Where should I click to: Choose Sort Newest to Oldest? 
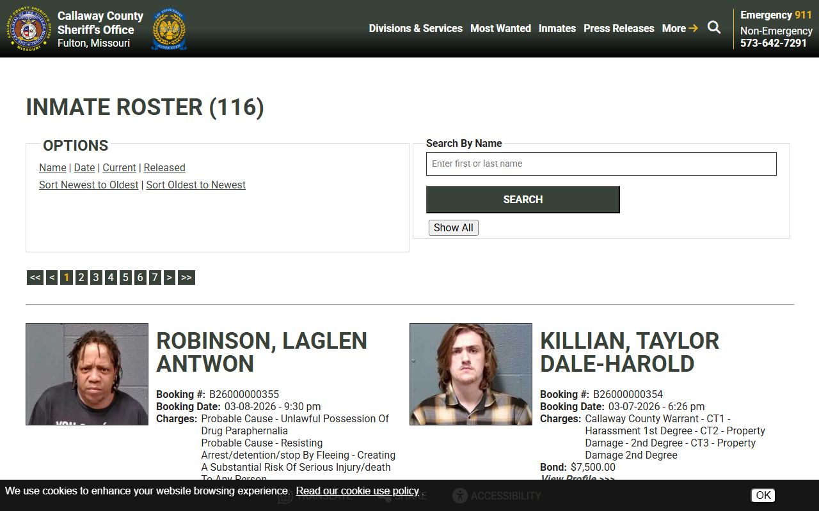click(x=89, y=185)
